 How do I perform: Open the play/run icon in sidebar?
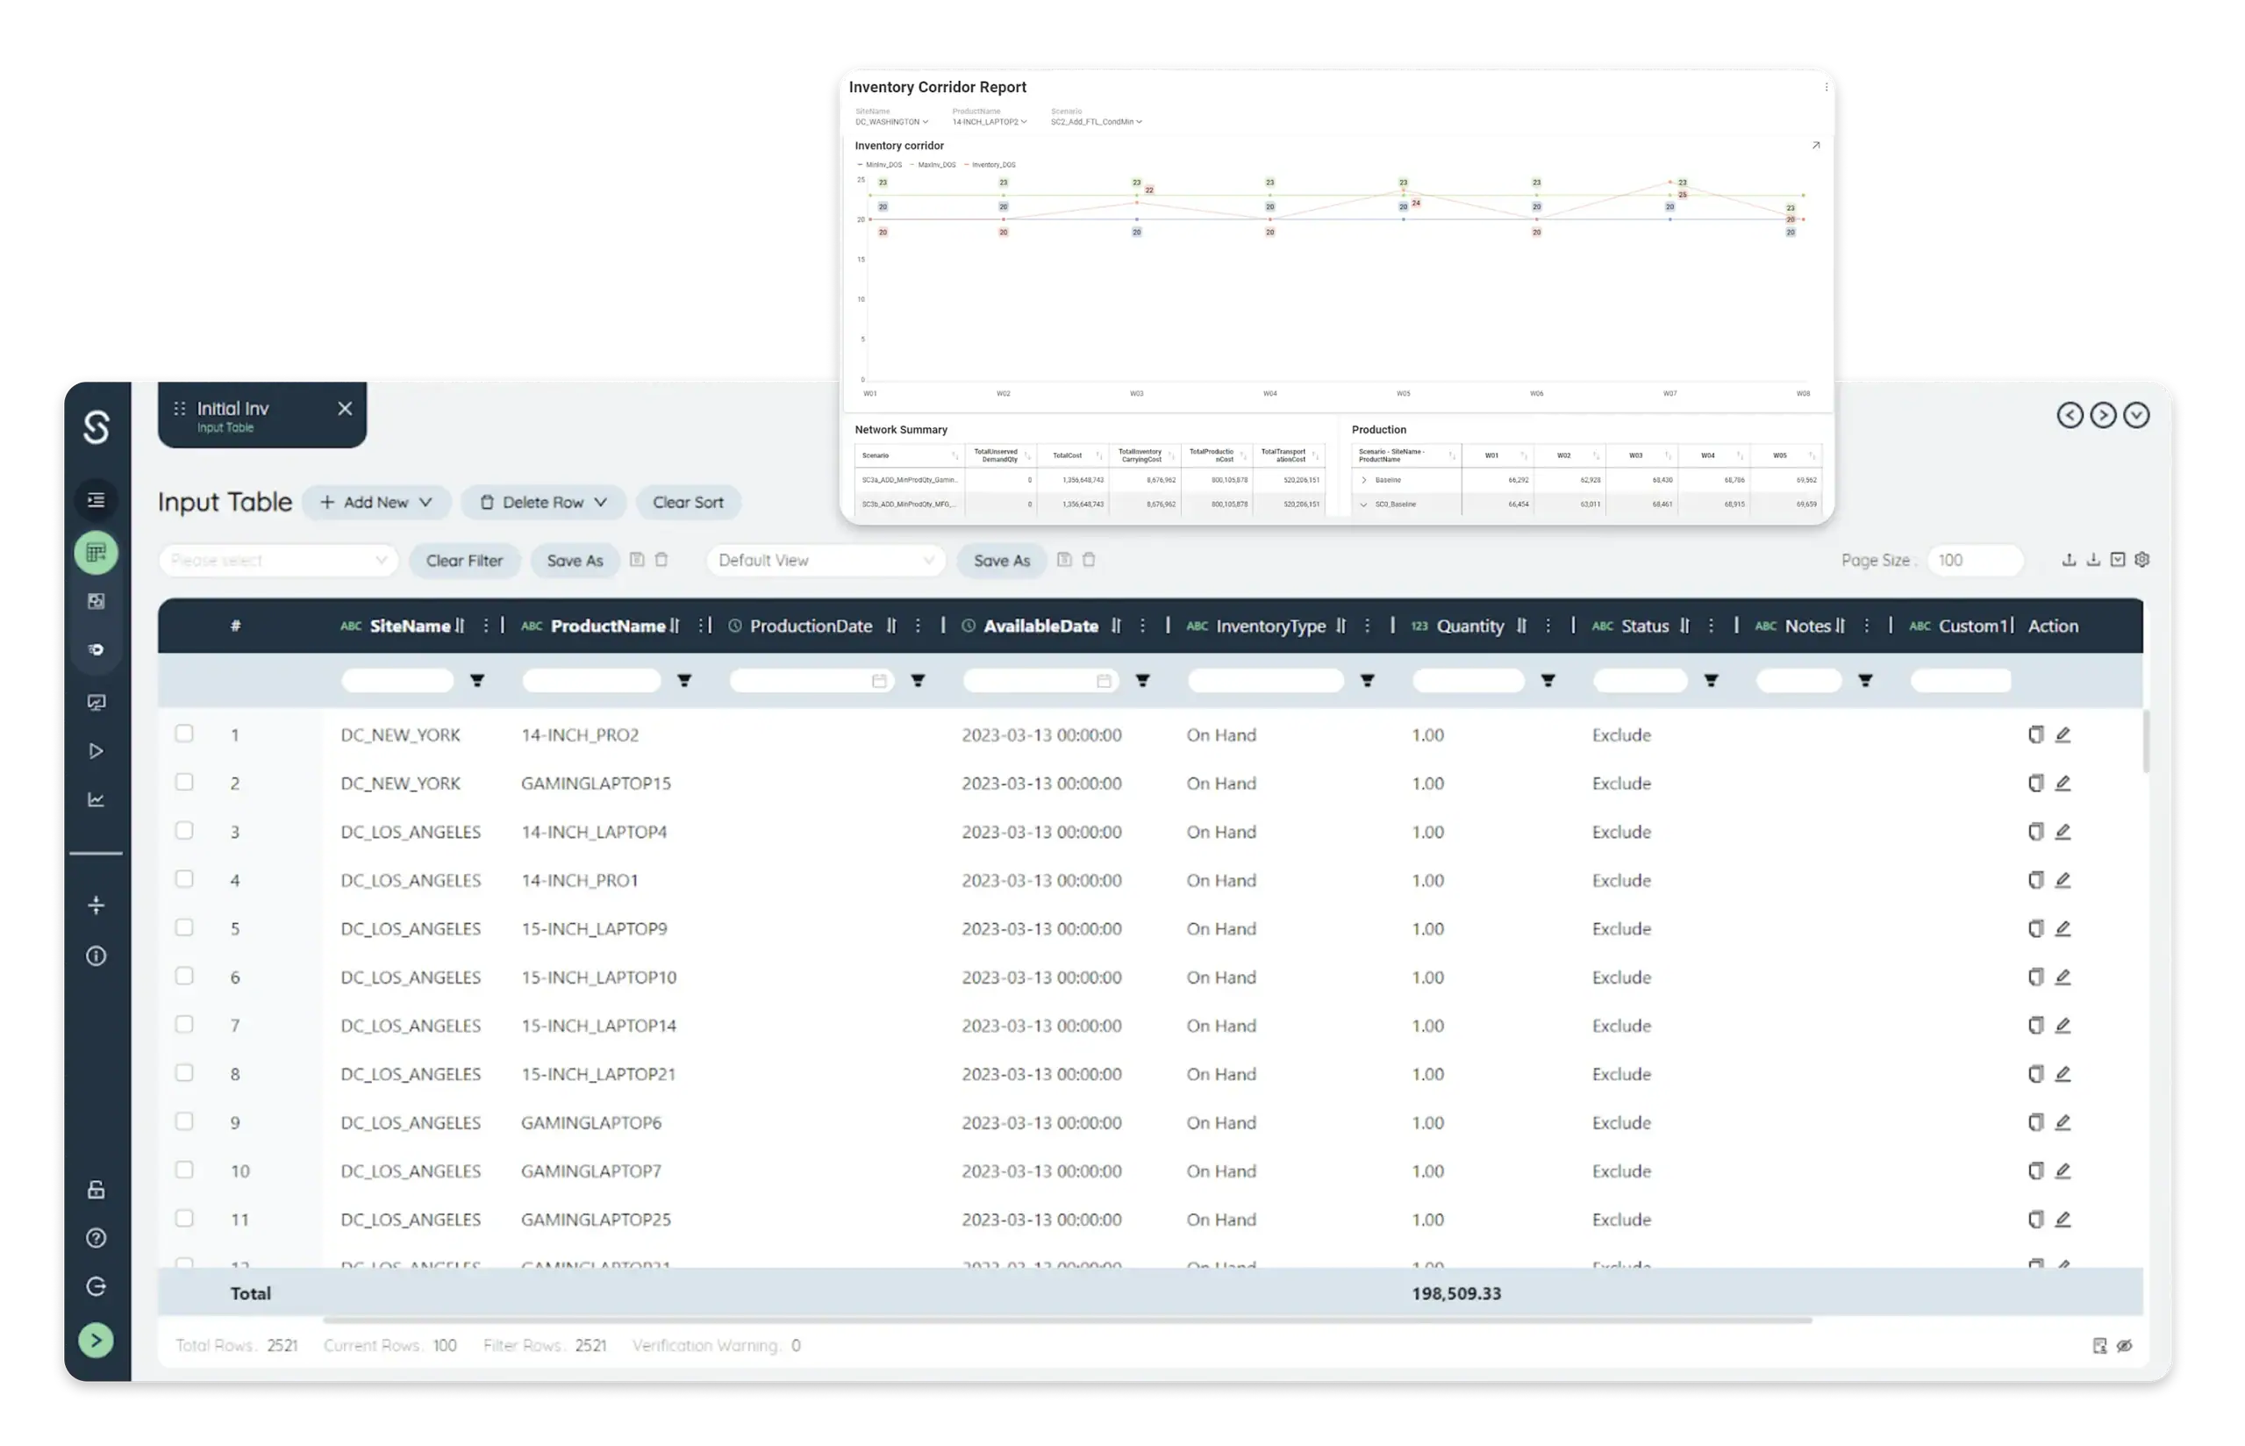(x=96, y=751)
